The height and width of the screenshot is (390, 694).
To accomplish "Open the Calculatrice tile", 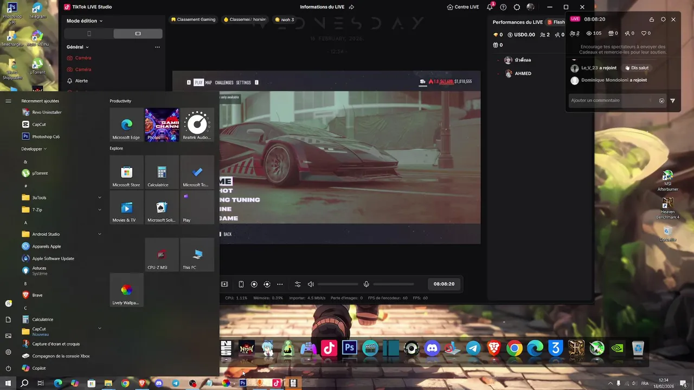I will pyautogui.click(x=162, y=172).
